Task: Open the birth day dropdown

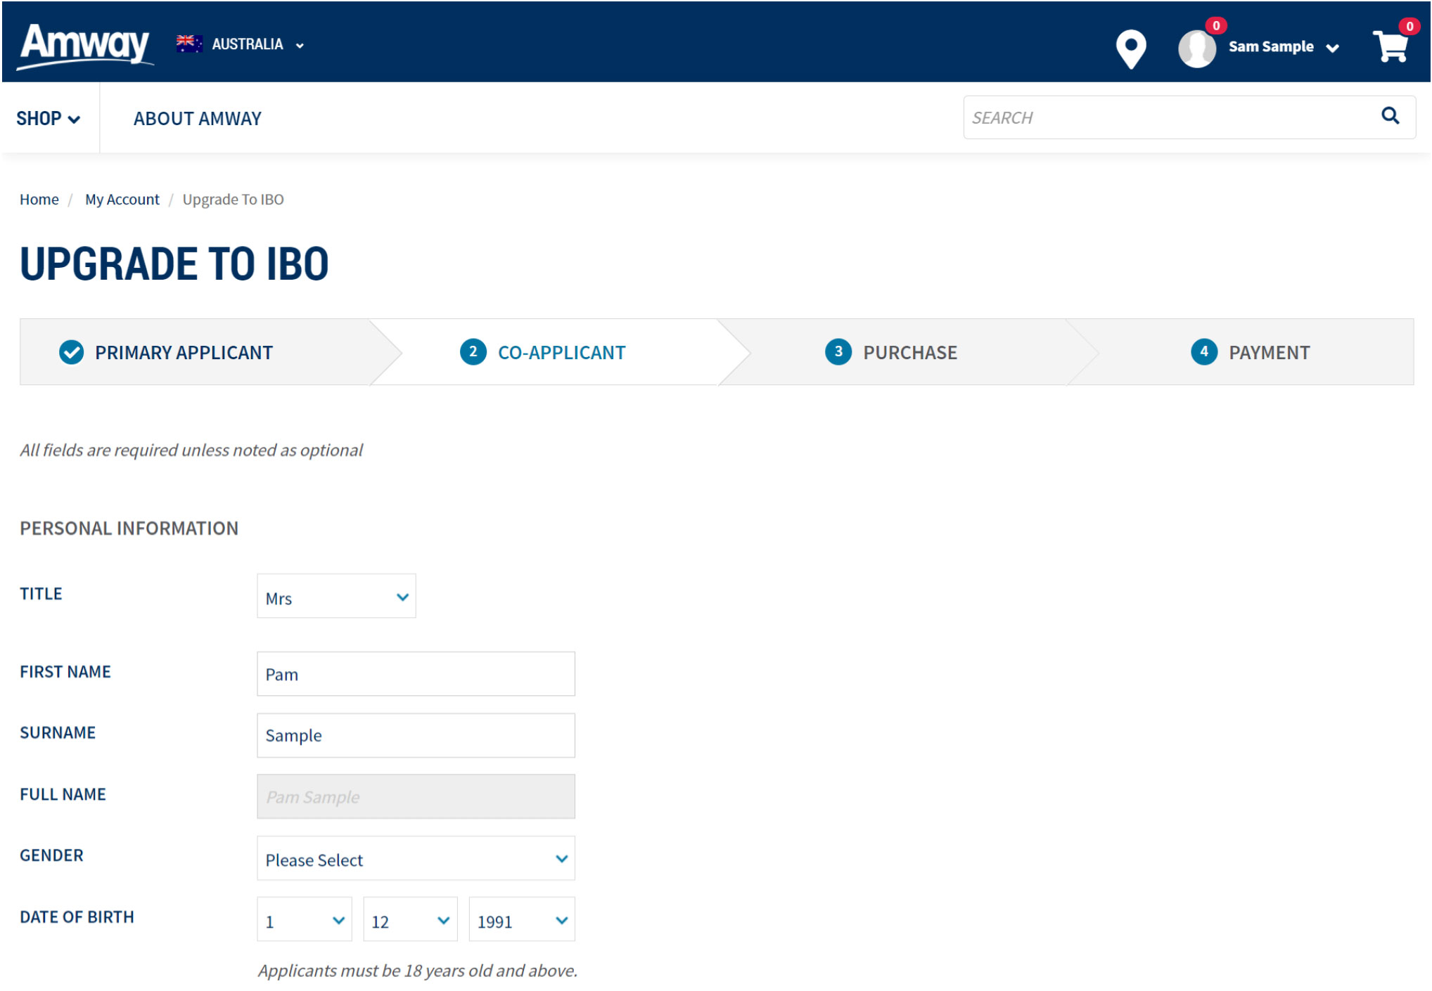Action: (x=304, y=919)
